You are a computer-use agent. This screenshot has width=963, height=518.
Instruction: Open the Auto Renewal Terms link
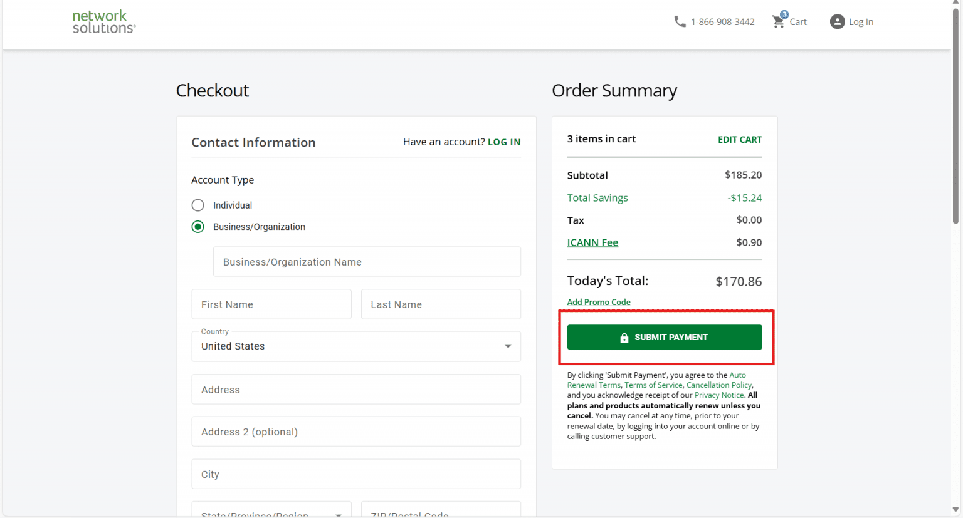pyautogui.click(x=656, y=380)
